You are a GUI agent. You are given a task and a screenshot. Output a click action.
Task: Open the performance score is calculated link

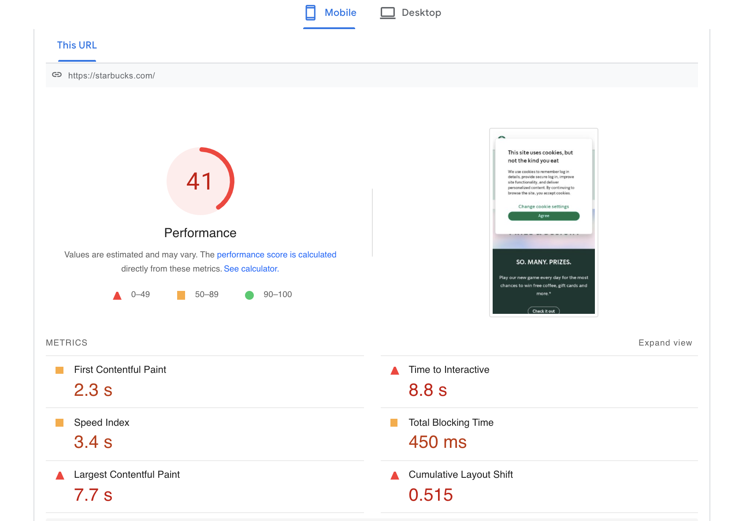point(276,255)
